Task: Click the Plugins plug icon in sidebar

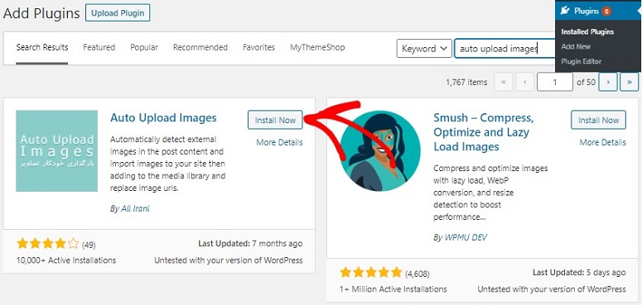Action: (x=566, y=11)
